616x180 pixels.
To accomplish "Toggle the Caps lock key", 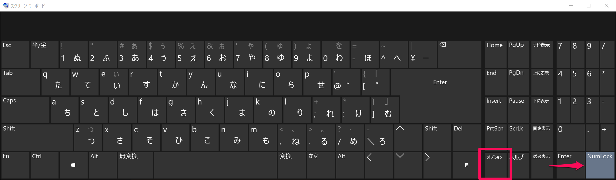I will (25, 110).
